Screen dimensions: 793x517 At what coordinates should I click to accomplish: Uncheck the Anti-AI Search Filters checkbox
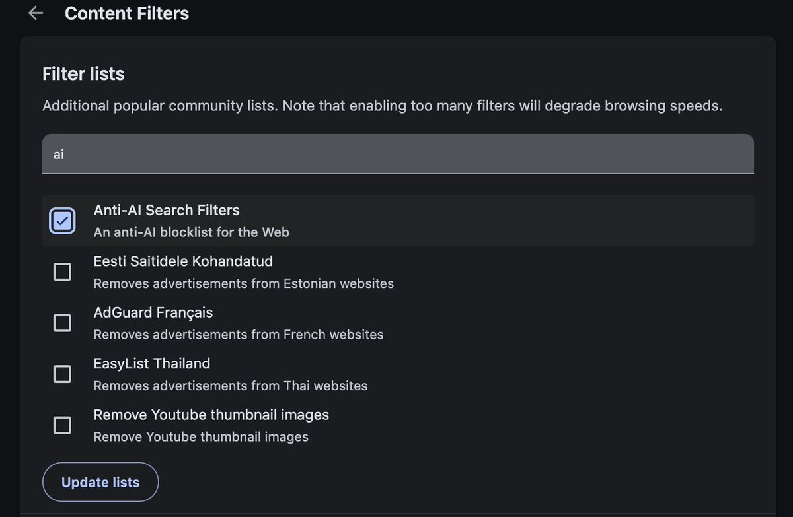click(62, 221)
